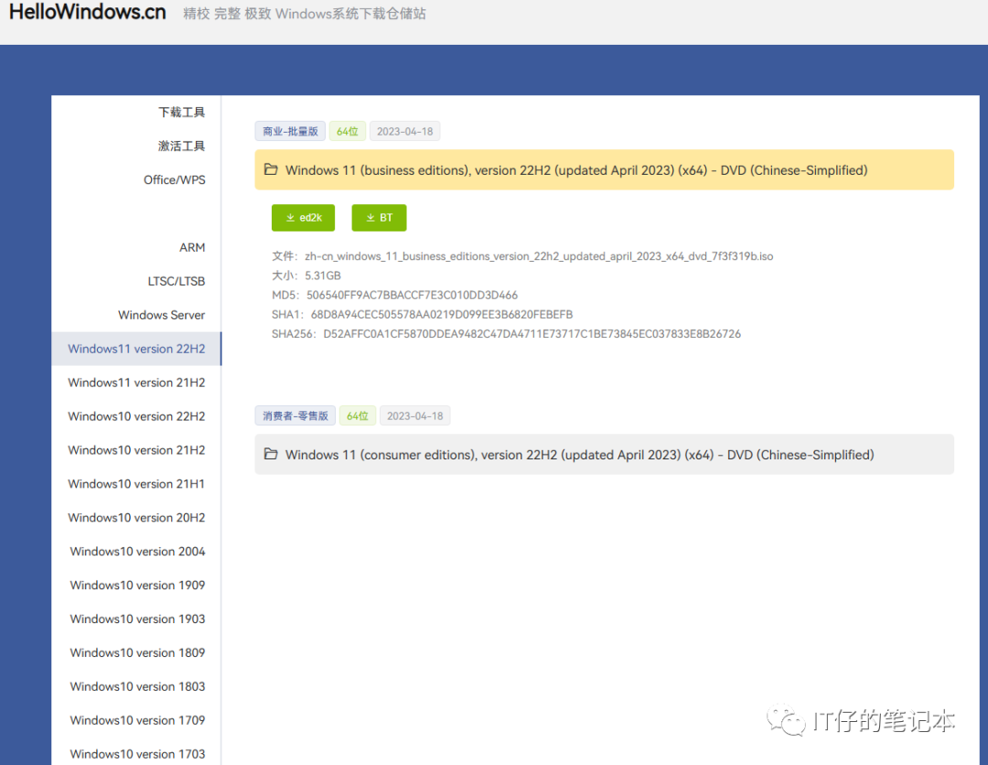
Task: Click the 64位 tag above business editions
Action: pyautogui.click(x=348, y=131)
